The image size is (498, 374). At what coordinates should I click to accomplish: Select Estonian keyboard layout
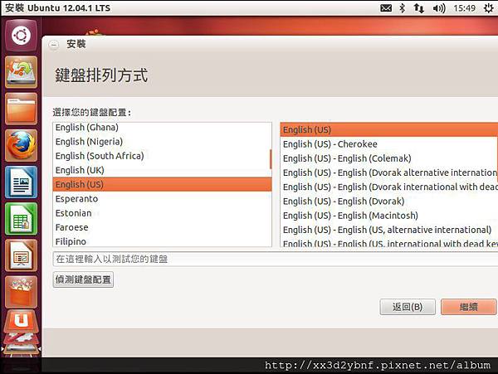[163, 213]
